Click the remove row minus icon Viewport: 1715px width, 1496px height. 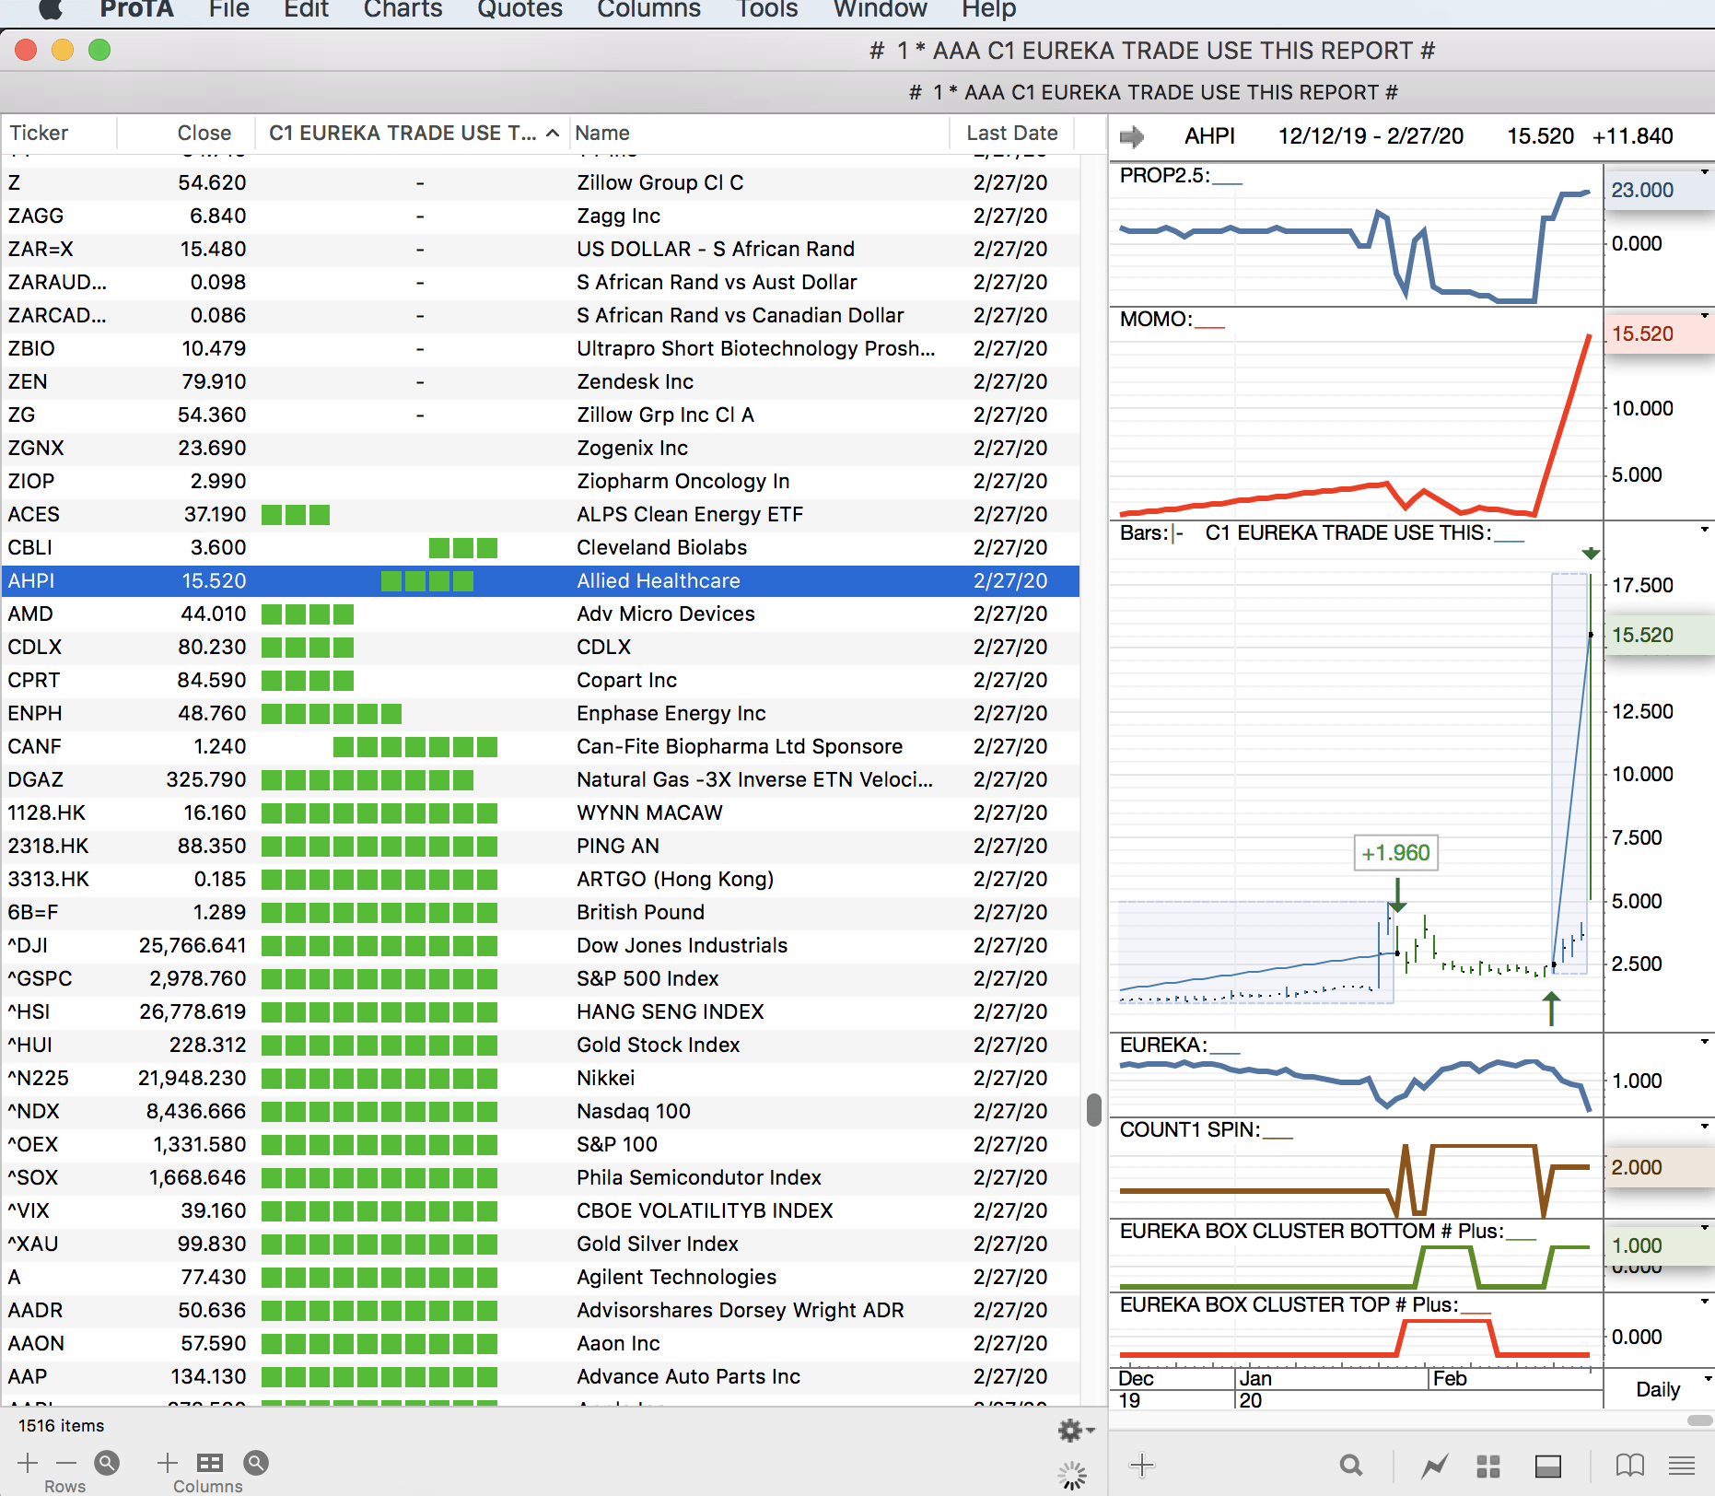click(x=66, y=1463)
